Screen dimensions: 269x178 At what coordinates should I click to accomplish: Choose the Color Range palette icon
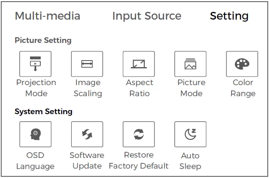pos(242,64)
